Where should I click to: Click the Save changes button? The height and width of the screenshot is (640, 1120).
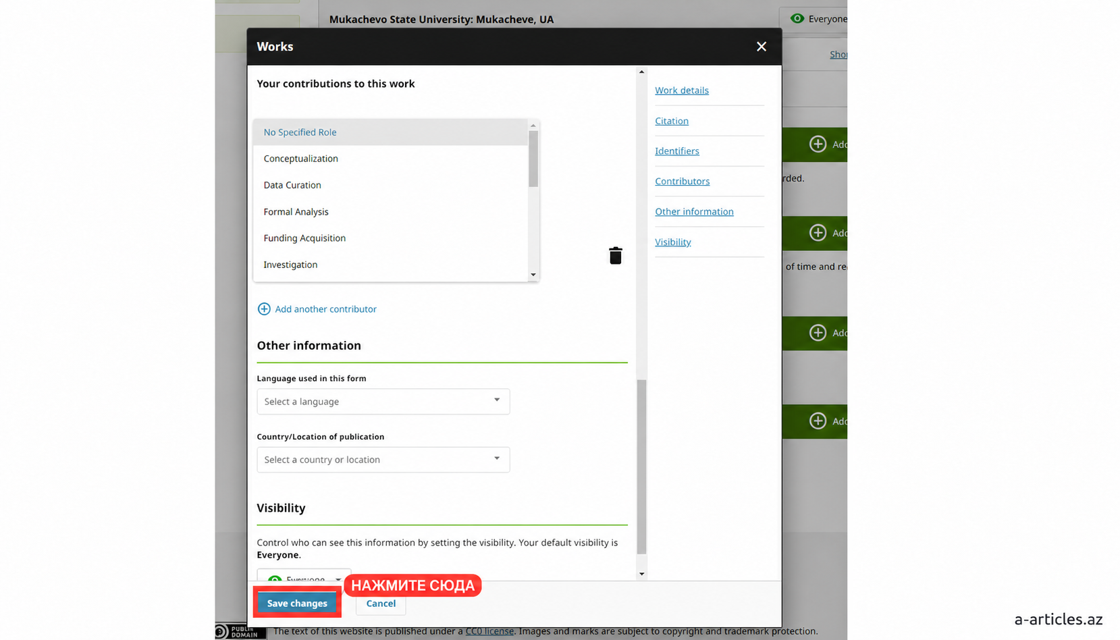(297, 604)
